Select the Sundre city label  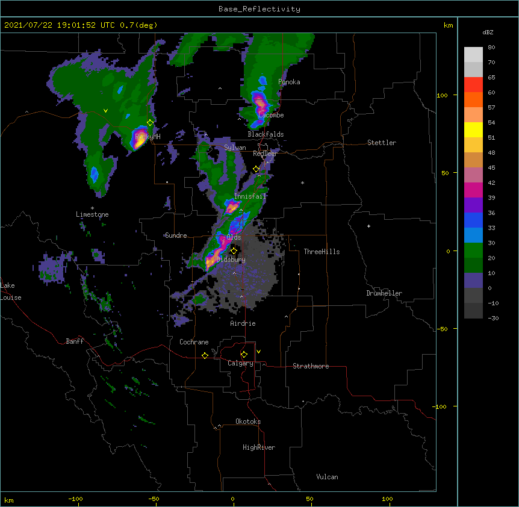(x=176, y=235)
